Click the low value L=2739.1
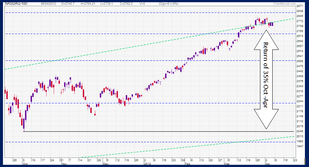This screenshot has height=167, width=309. click(x=107, y=4)
